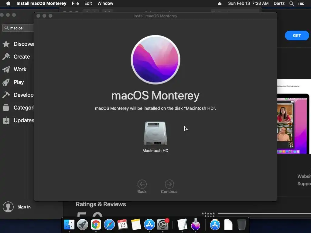The height and width of the screenshot is (233, 311).
Task: Click the Website link in App Store
Action: pyautogui.click(x=304, y=176)
